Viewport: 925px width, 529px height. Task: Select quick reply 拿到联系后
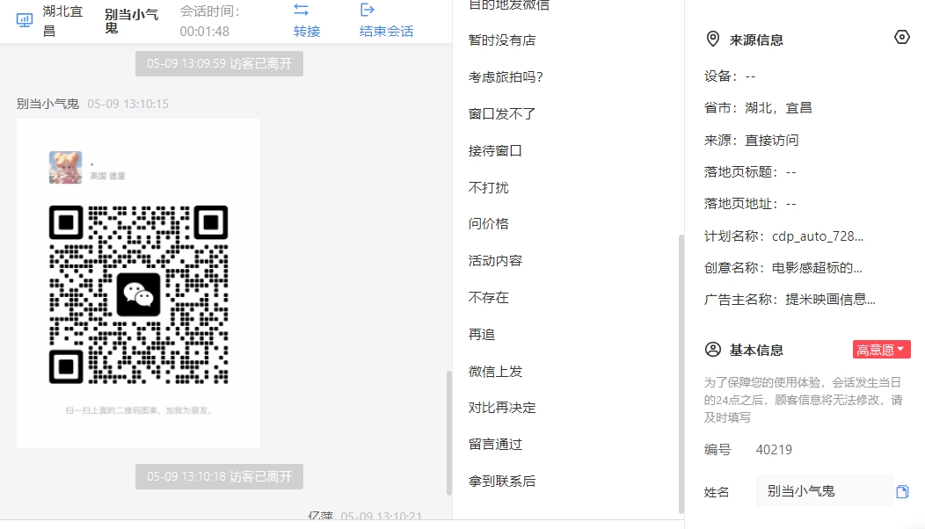(502, 482)
